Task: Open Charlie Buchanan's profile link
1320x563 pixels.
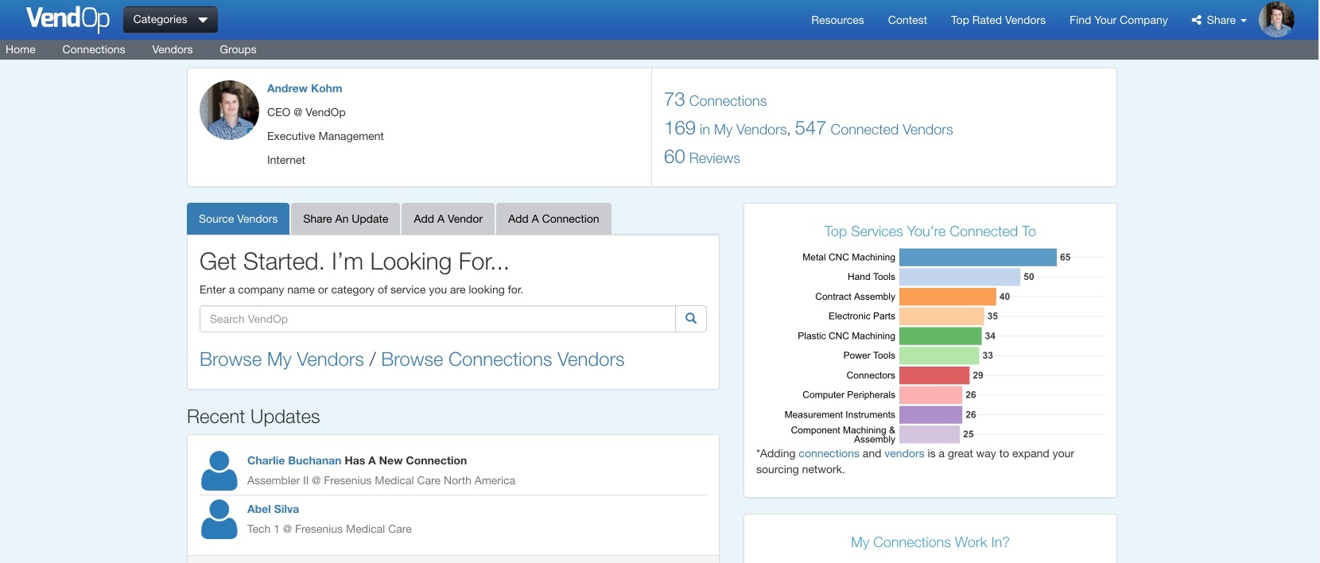Action: click(x=294, y=460)
